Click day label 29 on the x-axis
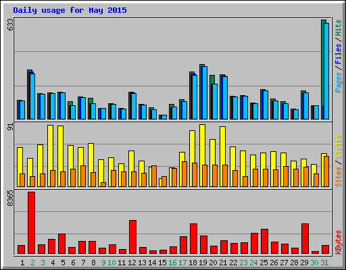The image size is (346, 270). tap(304, 263)
